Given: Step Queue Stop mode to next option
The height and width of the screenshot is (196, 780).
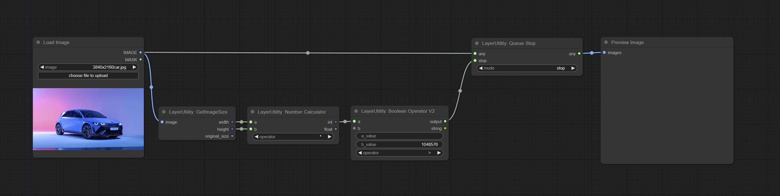Looking at the screenshot, I should (573, 68).
